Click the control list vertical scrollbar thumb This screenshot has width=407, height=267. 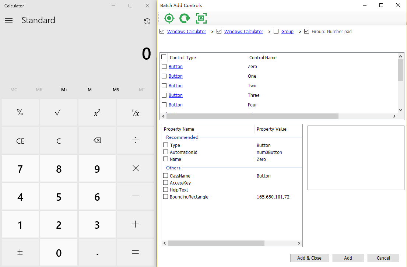(x=400, y=70)
